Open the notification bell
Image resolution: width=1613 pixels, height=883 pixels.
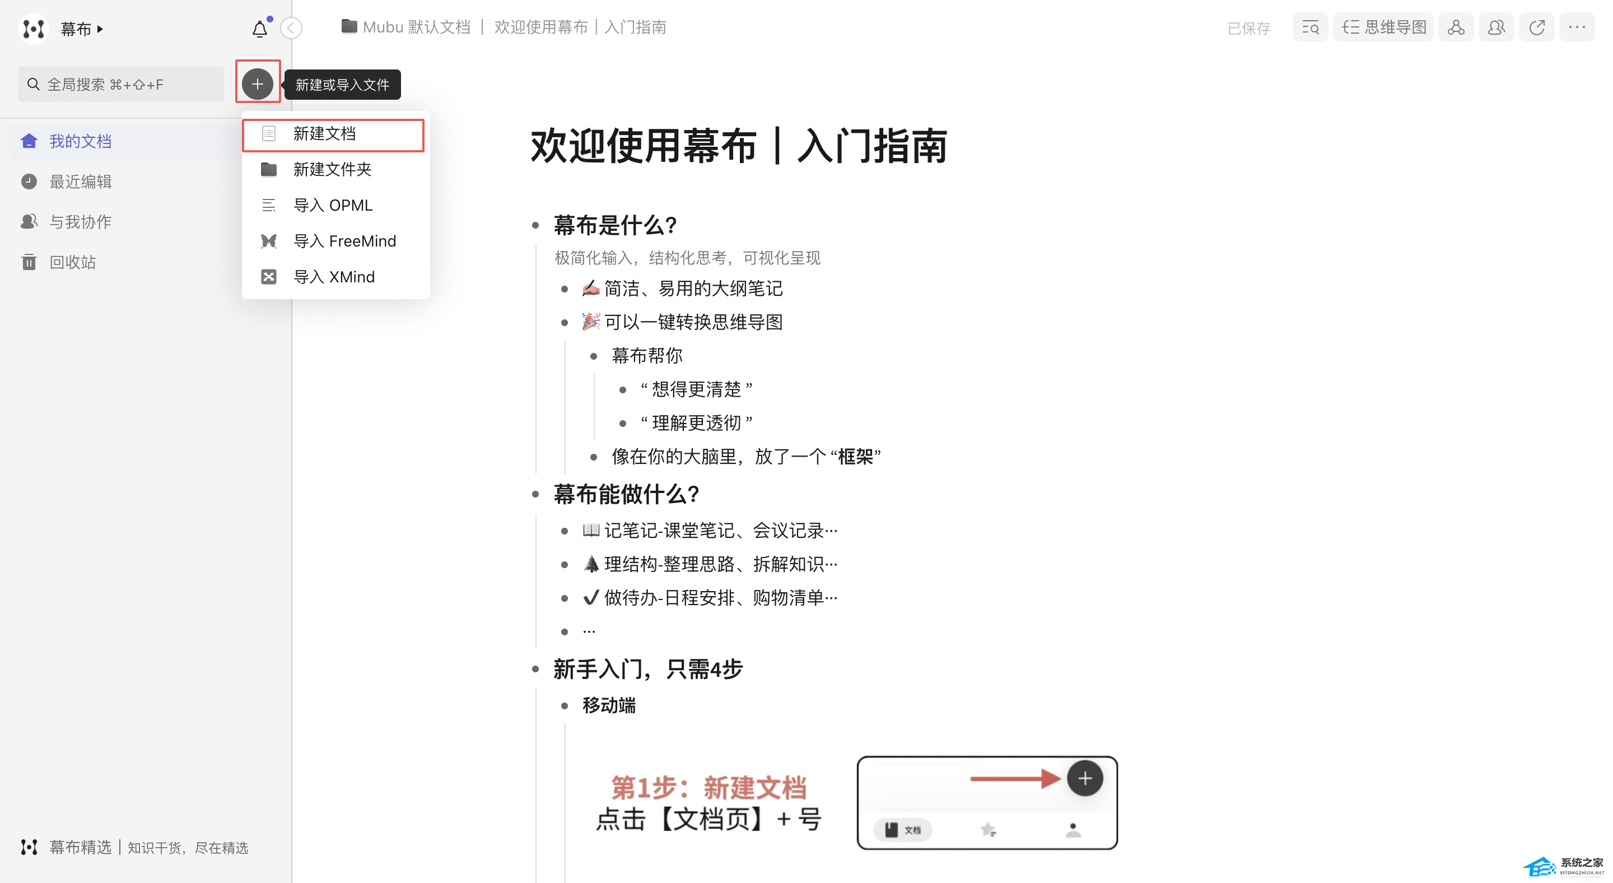[260, 29]
